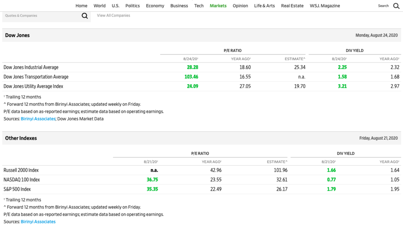Click the 16.55 year-ago P/E value
Image resolution: width=403 pixels, height=227 pixels.
(x=245, y=77)
